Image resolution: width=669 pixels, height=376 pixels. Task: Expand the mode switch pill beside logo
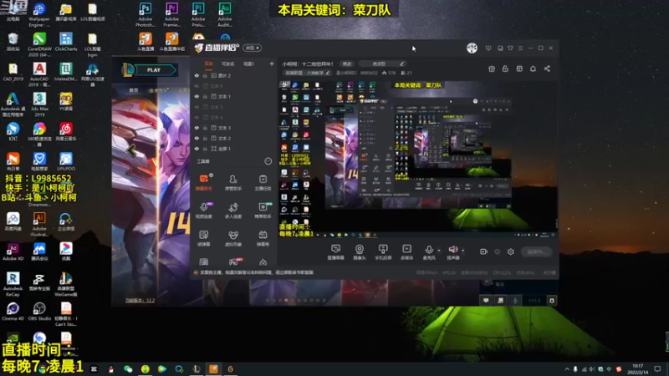(253, 48)
